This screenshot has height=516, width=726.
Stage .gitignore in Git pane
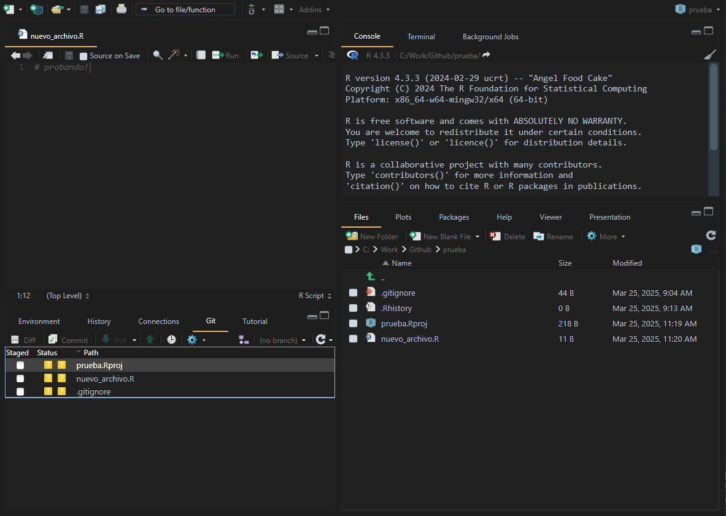point(20,391)
